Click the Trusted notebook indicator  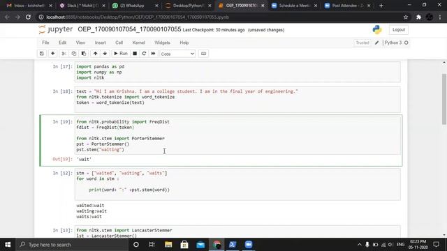[362, 43]
